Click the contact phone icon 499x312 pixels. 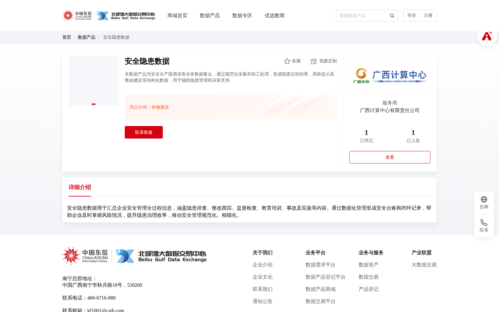pyautogui.click(x=484, y=222)
